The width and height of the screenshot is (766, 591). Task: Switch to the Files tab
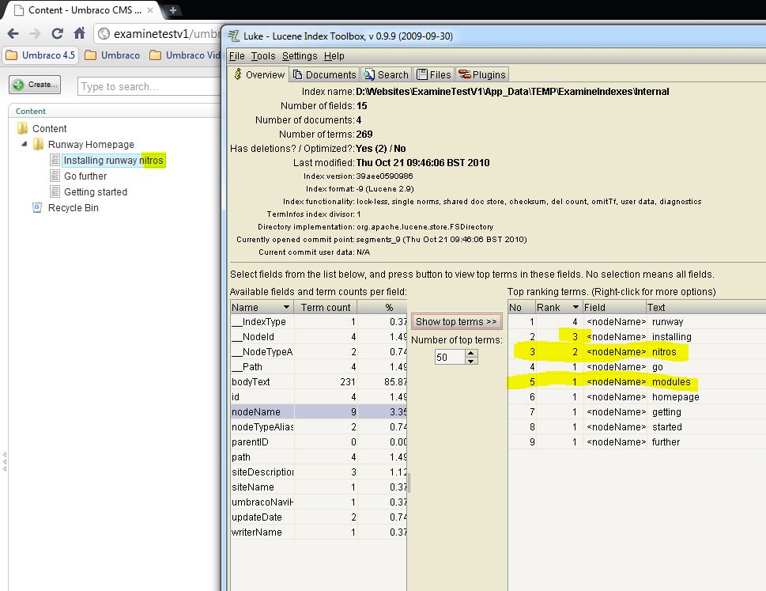click(434, 74)
